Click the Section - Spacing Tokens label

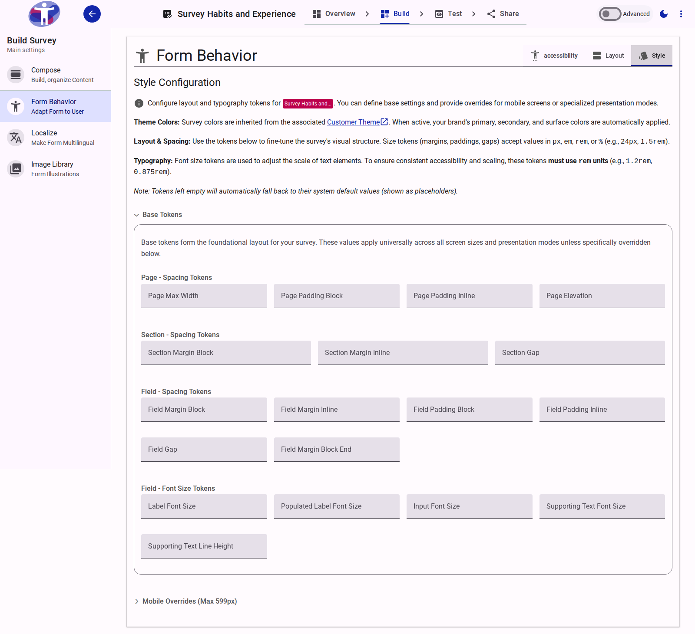coord(180,335)
